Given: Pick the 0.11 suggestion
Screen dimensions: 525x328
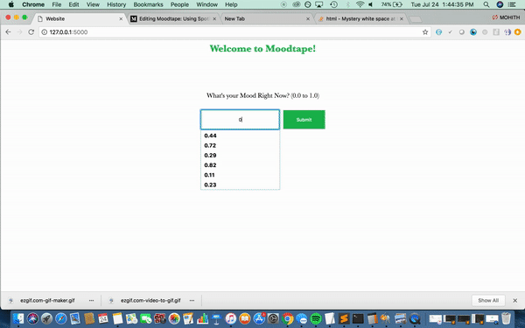Looking at the screenshot, I should click(x=240, y=175).
